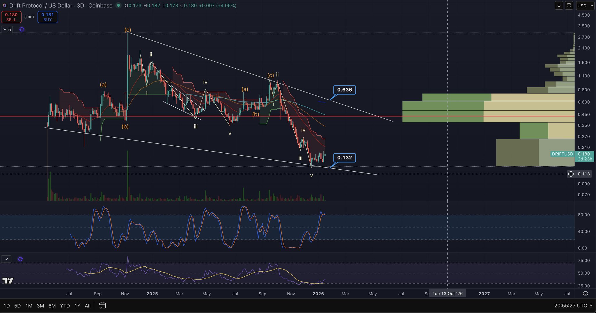Click the '80.00' oscillator scale label

(x=584, y=215)
